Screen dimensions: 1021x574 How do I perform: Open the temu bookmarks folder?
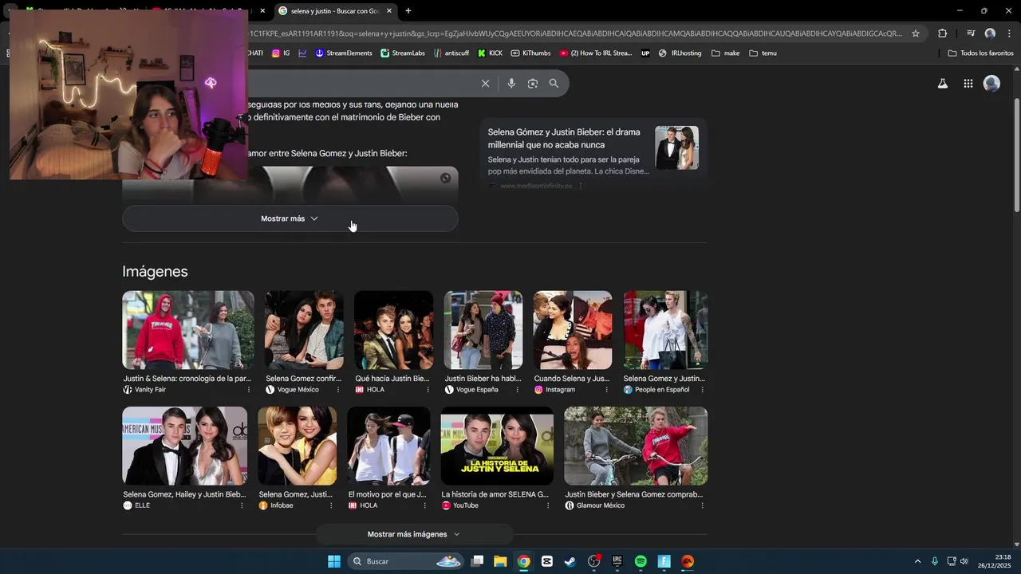click(763, 53)
